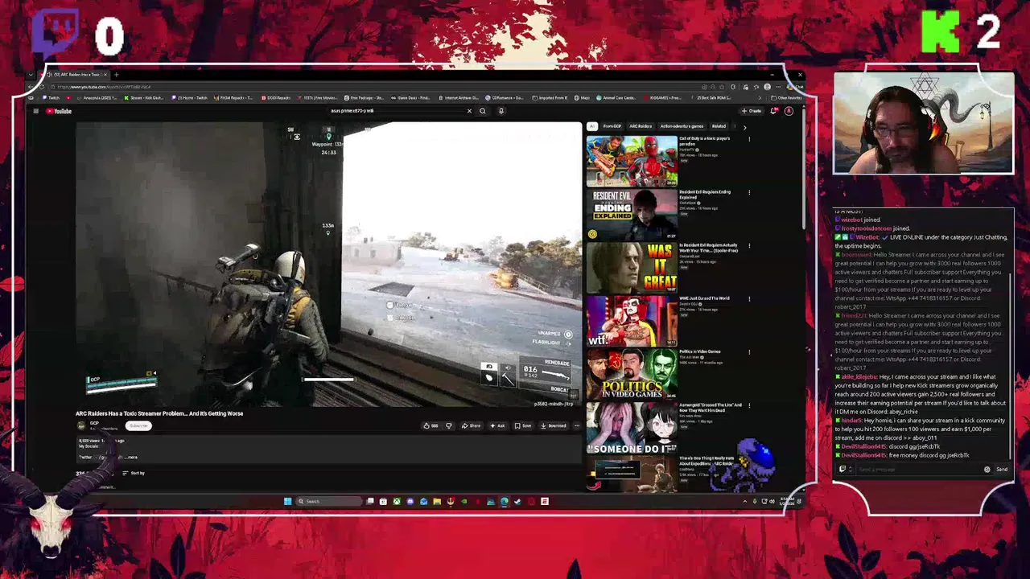Open options for WWE Just Cursed video
The height and width of the screenshot is (579, 1030).
(749, 298)
